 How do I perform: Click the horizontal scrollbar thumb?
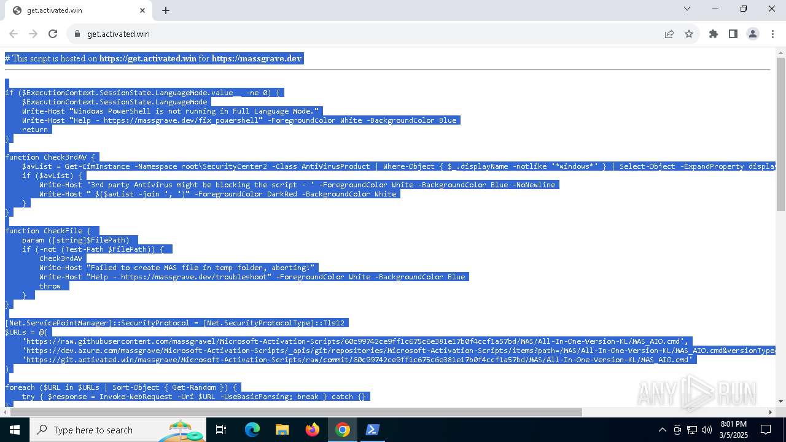295,412
